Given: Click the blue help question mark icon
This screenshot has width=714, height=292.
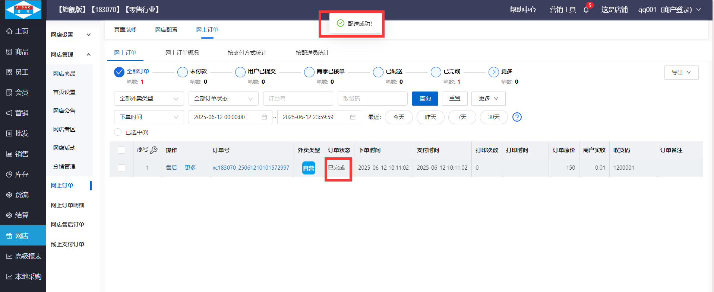Looking at the screenshot, I should (517, 117).
